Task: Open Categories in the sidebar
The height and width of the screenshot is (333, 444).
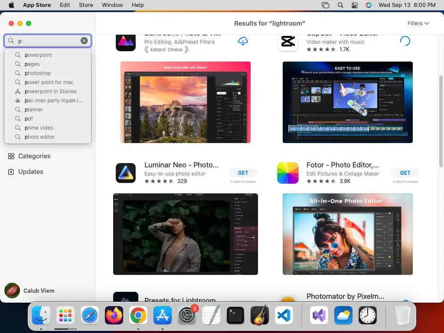Action: 29,156
